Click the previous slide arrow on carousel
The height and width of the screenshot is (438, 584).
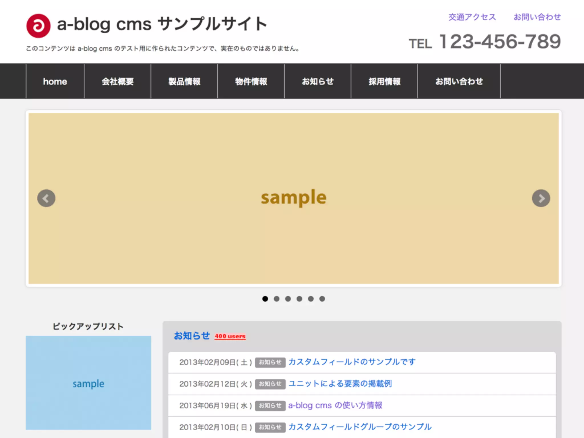point(46,198)
